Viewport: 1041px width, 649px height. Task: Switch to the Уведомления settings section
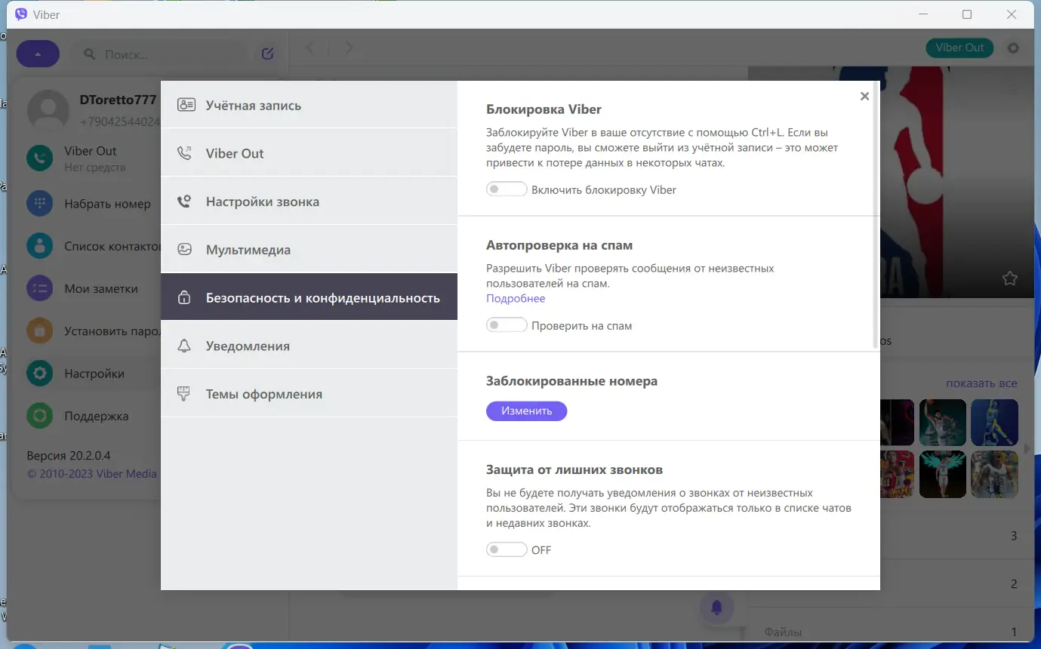[x=249, y=345]
